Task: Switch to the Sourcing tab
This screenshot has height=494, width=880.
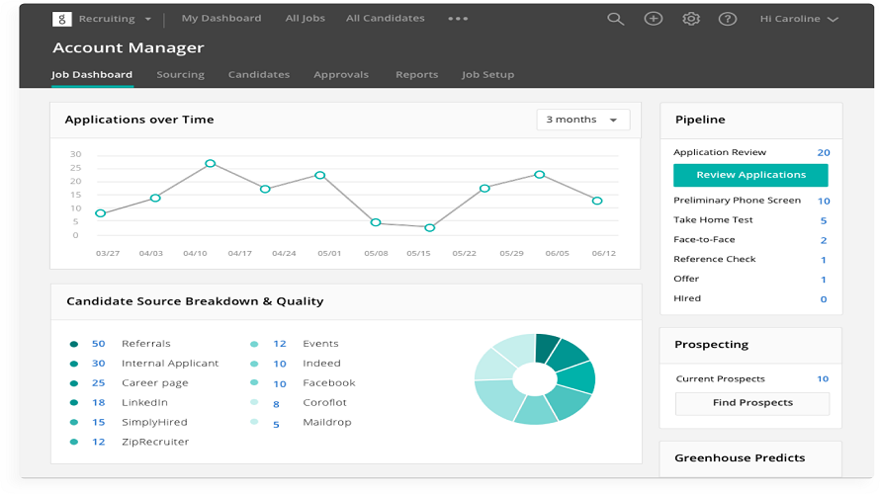Action: pos(180,74)
